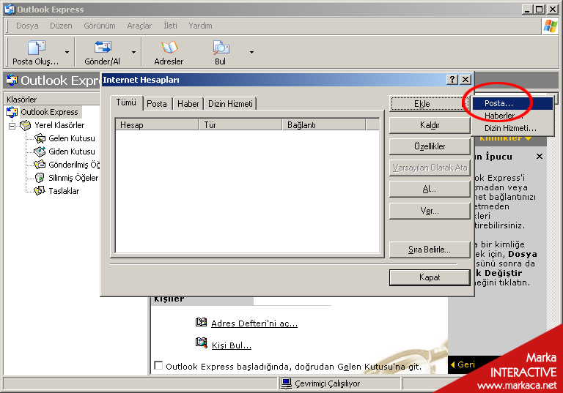The width and height of the screenshot is (563, 393).
Task: Click the Bul find icon
Action: tap(221, 48)
